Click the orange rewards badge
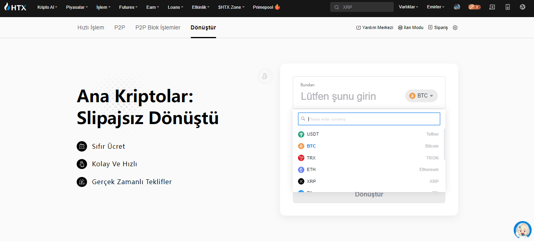 click(474, 7)
